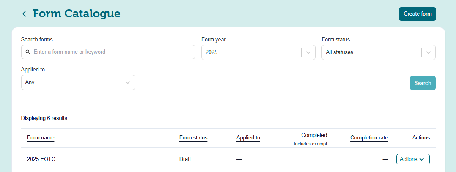Click the Search button

[422, 83]
